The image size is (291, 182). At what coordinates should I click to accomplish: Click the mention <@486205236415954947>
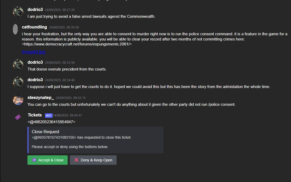tap(52, 122)
